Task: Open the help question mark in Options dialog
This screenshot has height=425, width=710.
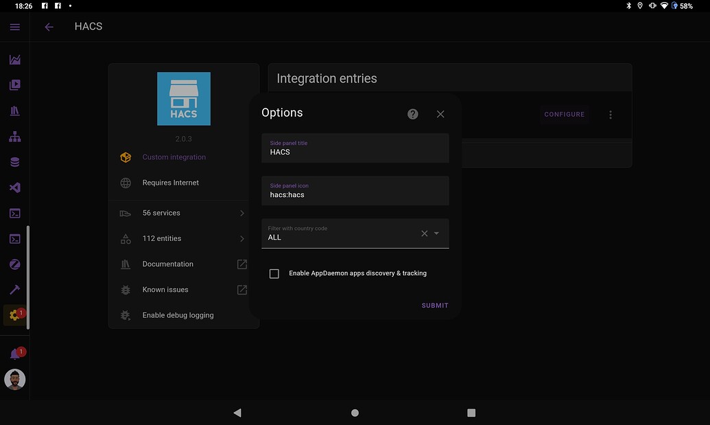Action: [x=412, y=114]
